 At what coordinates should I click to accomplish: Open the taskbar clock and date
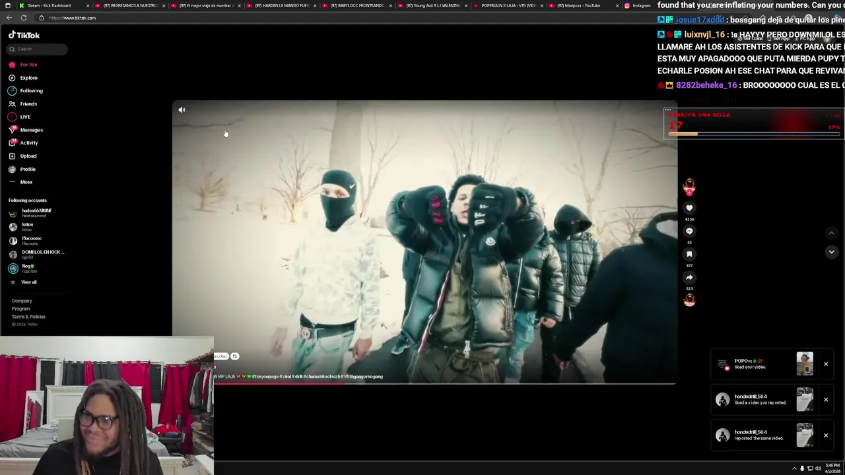[x=832, y=468]
